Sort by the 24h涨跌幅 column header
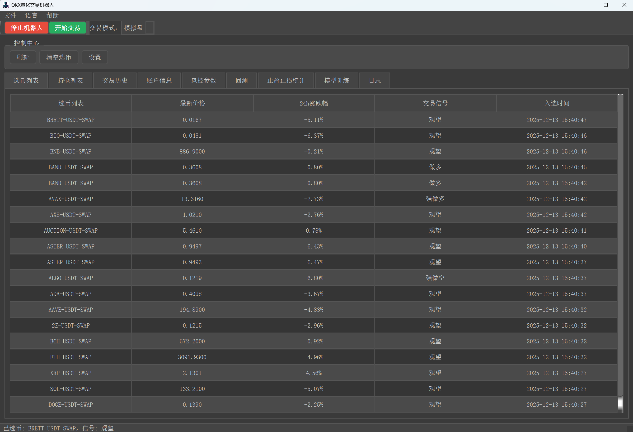The width and height of the screenshot is (633, 432). pyautogui.click(x=314, y=103)
